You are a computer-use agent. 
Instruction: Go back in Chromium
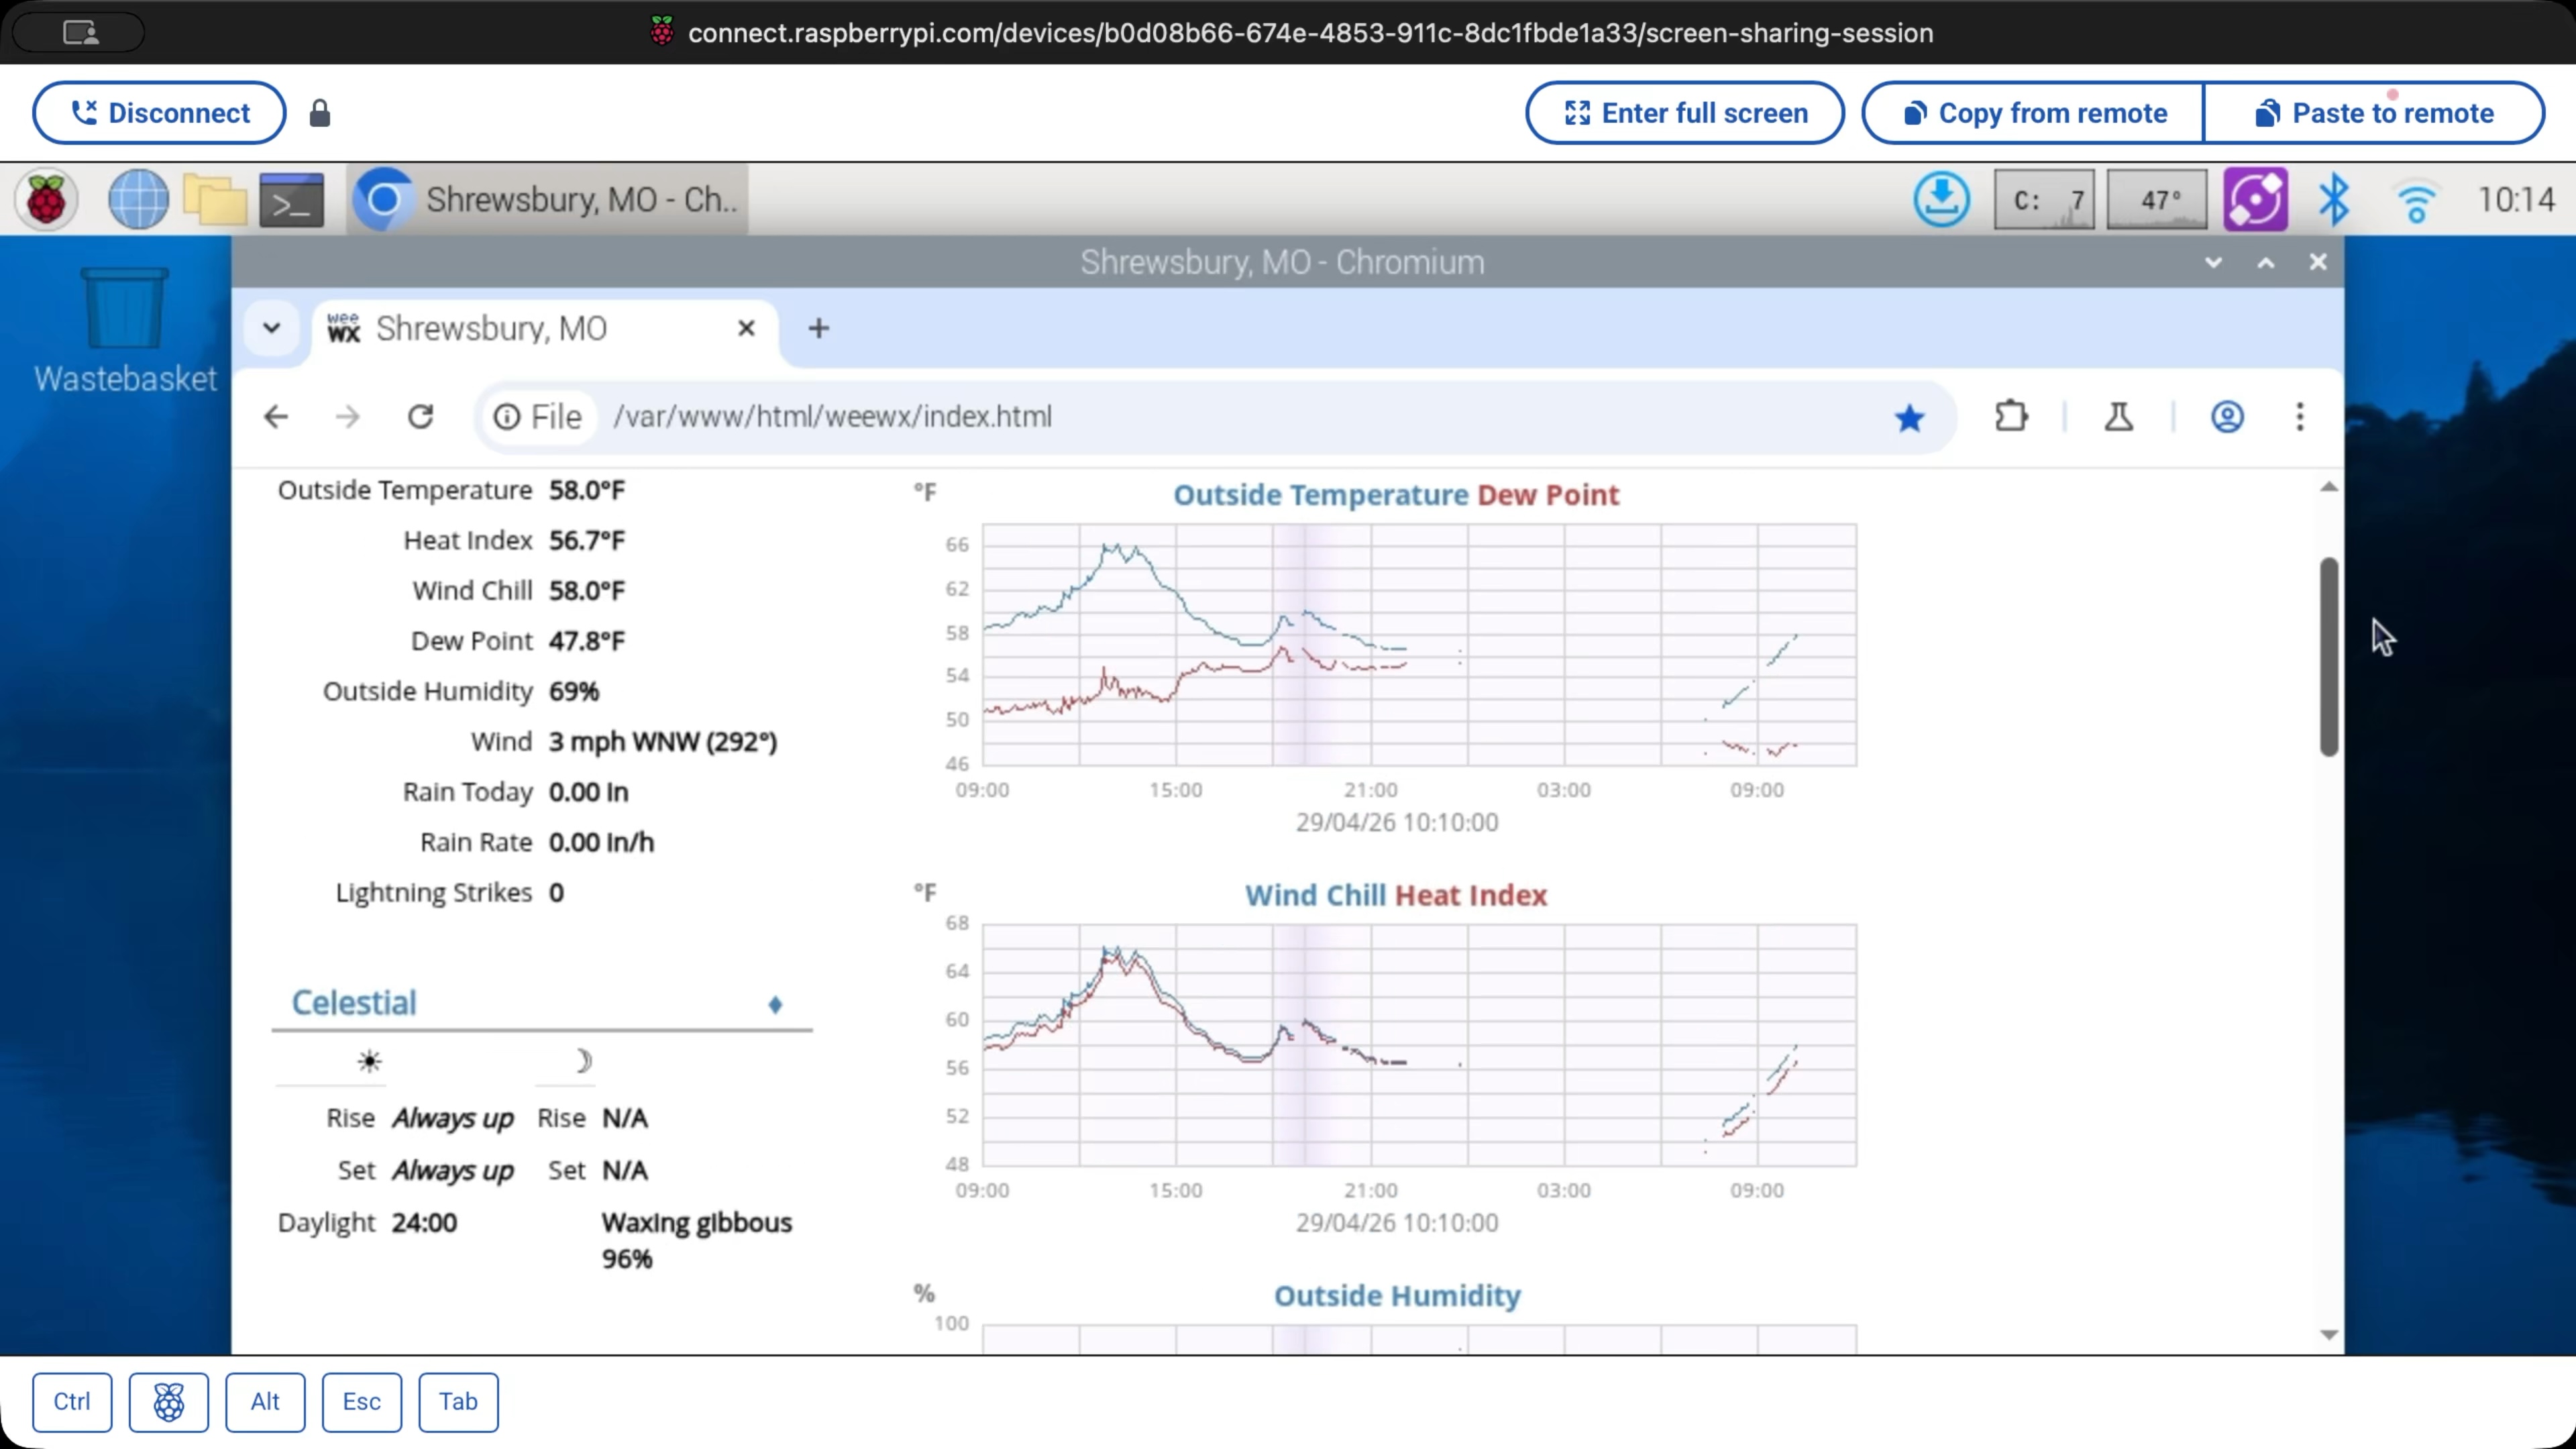coord(276,416)
